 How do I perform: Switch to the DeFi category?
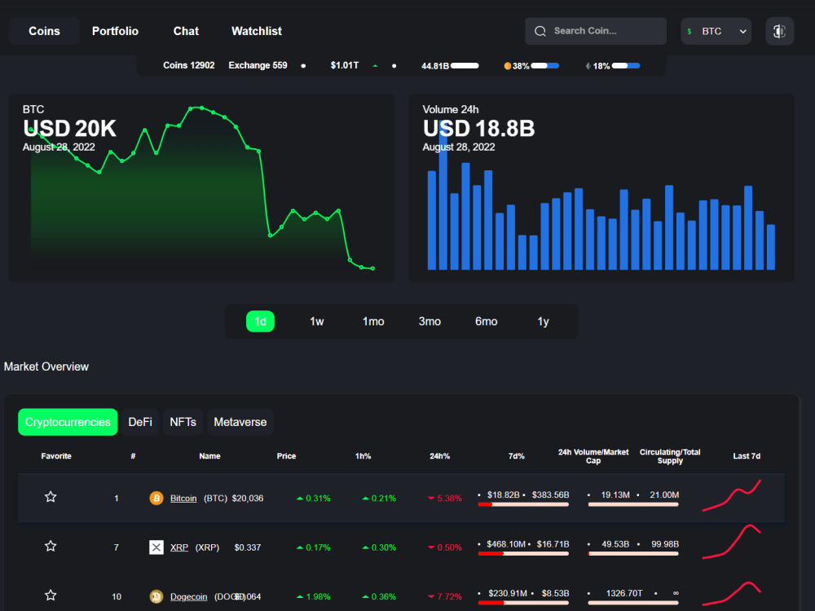pyautogui.click(x=140, y=422)
